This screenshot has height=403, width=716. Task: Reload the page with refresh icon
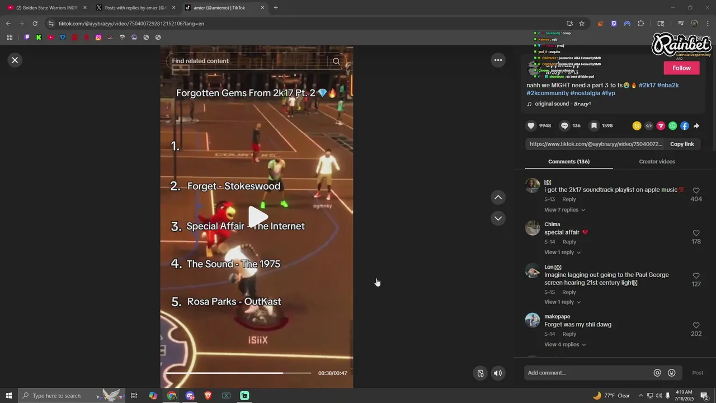coord(35,24)
